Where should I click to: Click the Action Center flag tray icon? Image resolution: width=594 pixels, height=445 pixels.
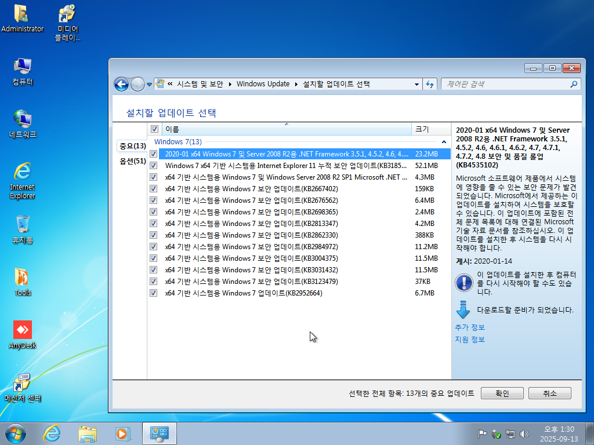pos(482,434)
